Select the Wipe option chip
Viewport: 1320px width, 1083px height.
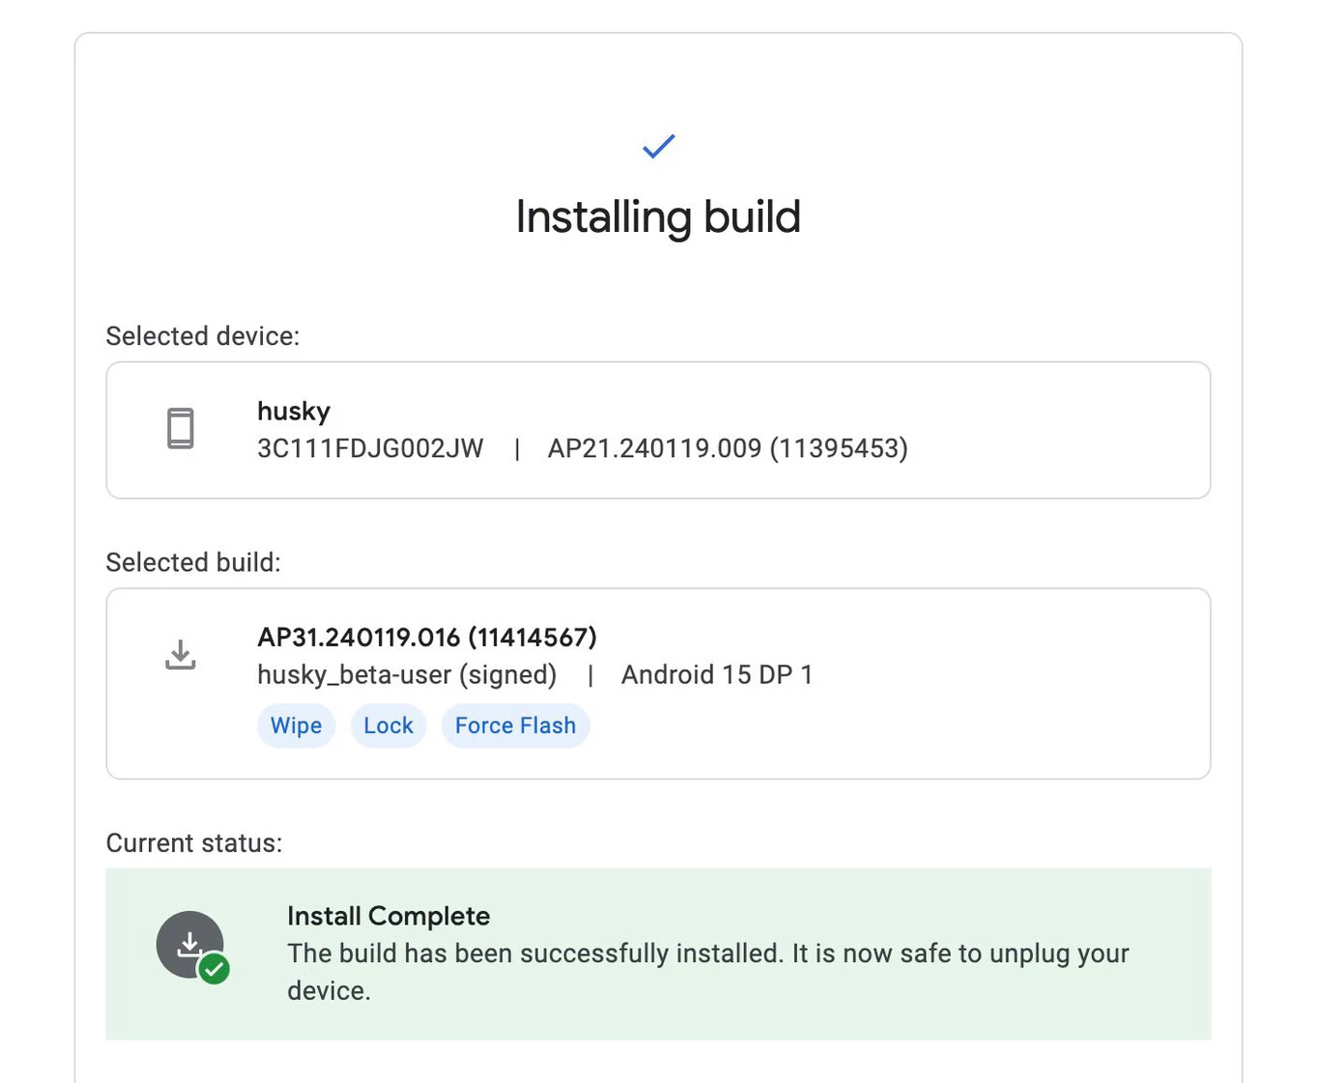296,726
